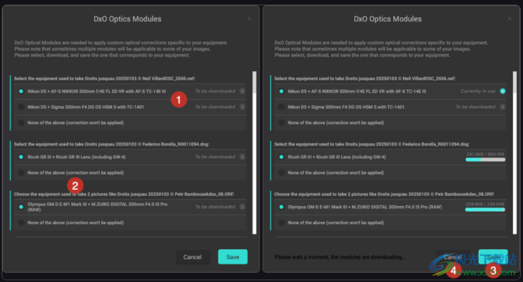Click the Ricoh GR III download progress bar
The image size is (523, 282).
[485, 160]
